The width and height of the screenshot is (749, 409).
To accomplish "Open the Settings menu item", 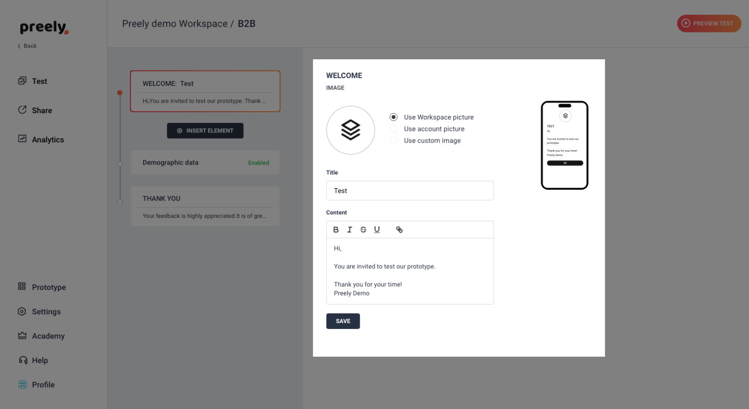I will point(40,312).
